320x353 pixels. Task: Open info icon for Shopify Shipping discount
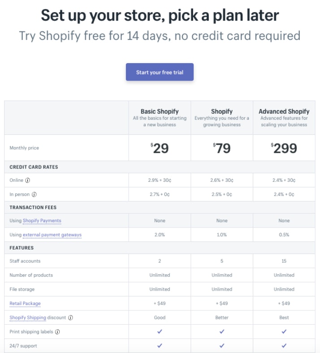click(x=70, y=318)
